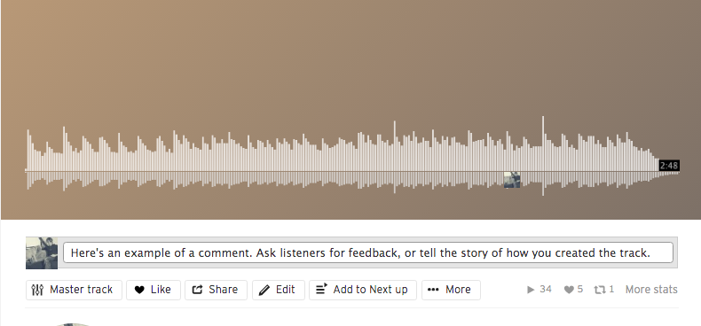Click the Add to Next up queue icon
Screen dimensions: 701x326
pyautogui.click(x=322, y=289)
